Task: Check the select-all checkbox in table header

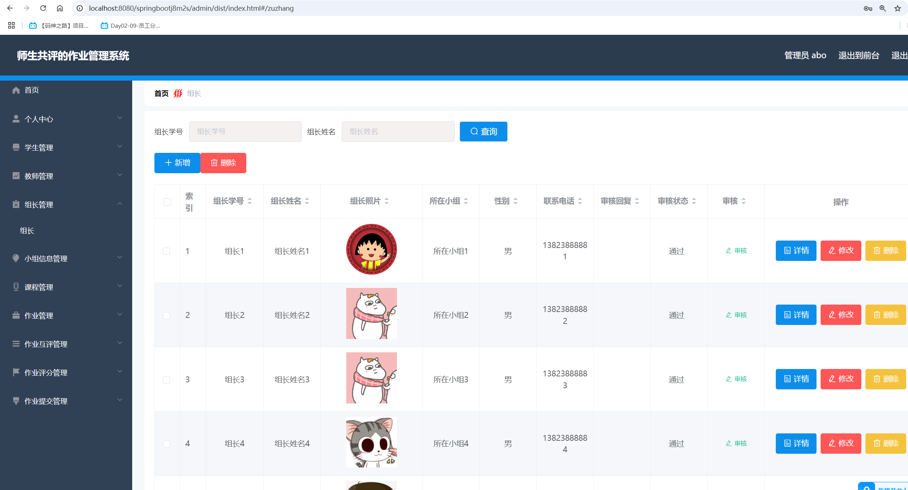Action: [167, 202]
